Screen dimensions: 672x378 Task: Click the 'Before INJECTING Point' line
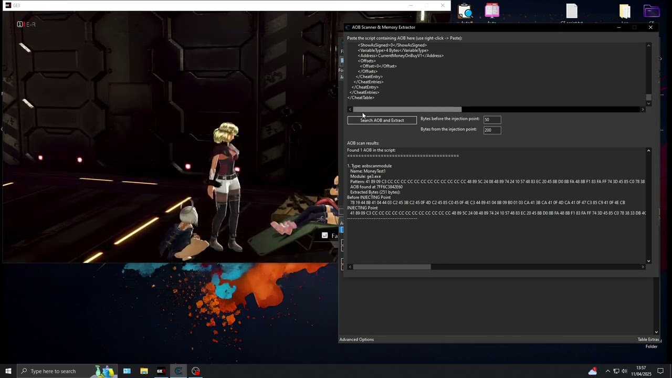point(369,197)
